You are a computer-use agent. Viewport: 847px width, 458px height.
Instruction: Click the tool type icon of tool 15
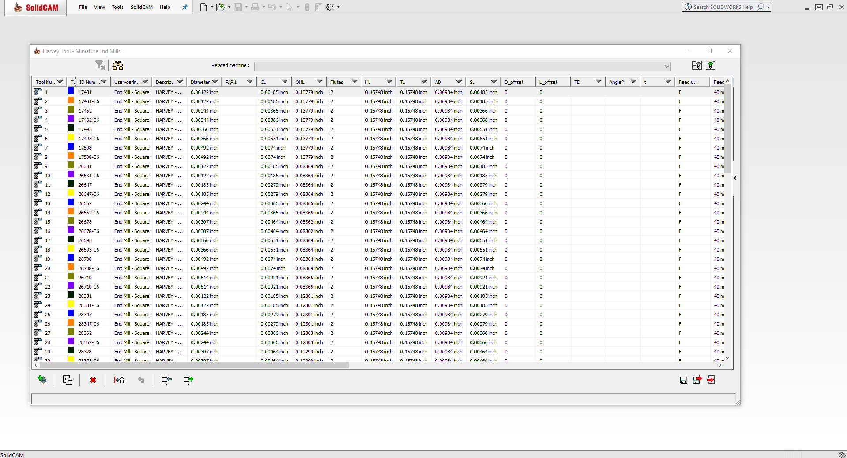point(38,221)
